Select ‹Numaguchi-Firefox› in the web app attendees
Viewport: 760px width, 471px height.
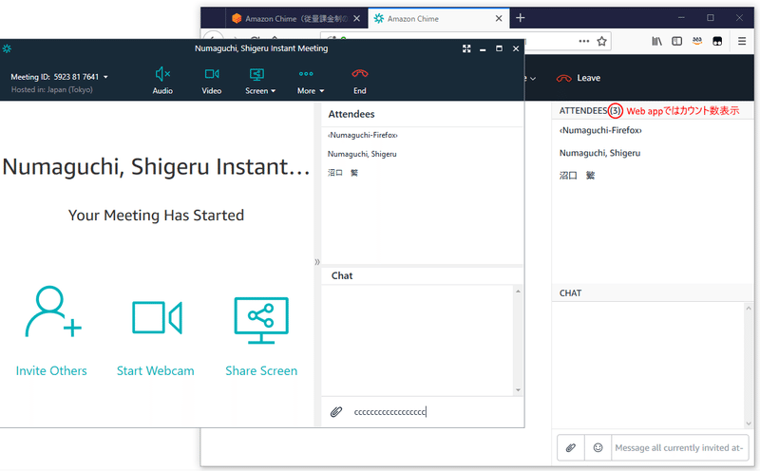600,130
